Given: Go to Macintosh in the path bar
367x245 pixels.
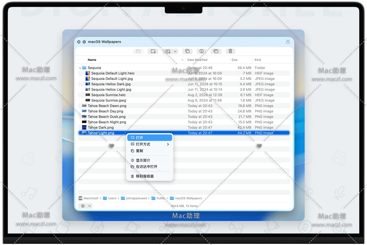Looking at the screenshot, I should tap(88, 198).
